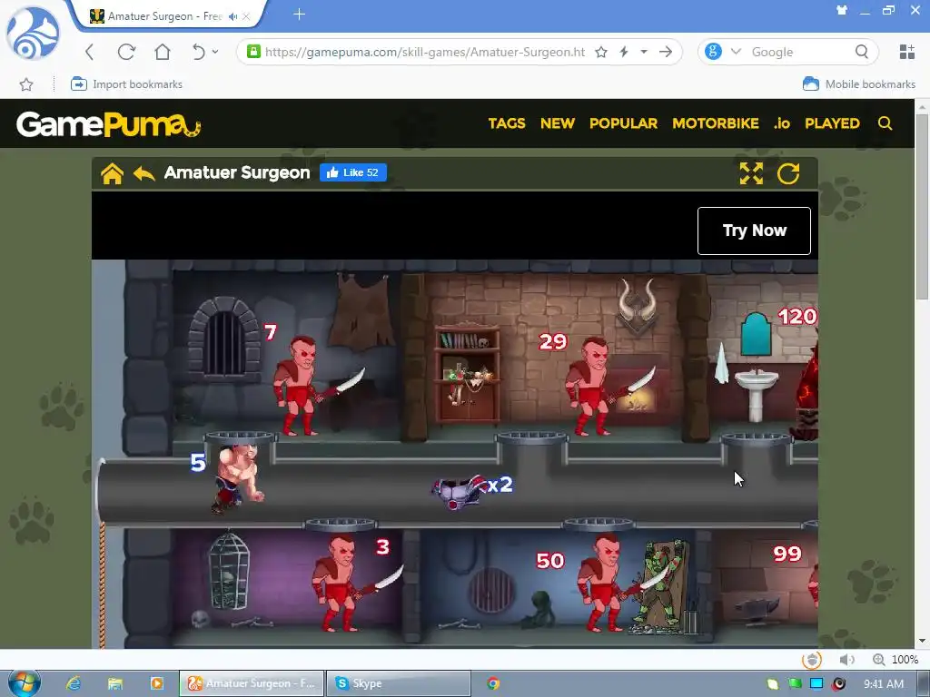Click the GamePuma logo
This screenshot has height=697, width=930.
(x=109, y=123)
